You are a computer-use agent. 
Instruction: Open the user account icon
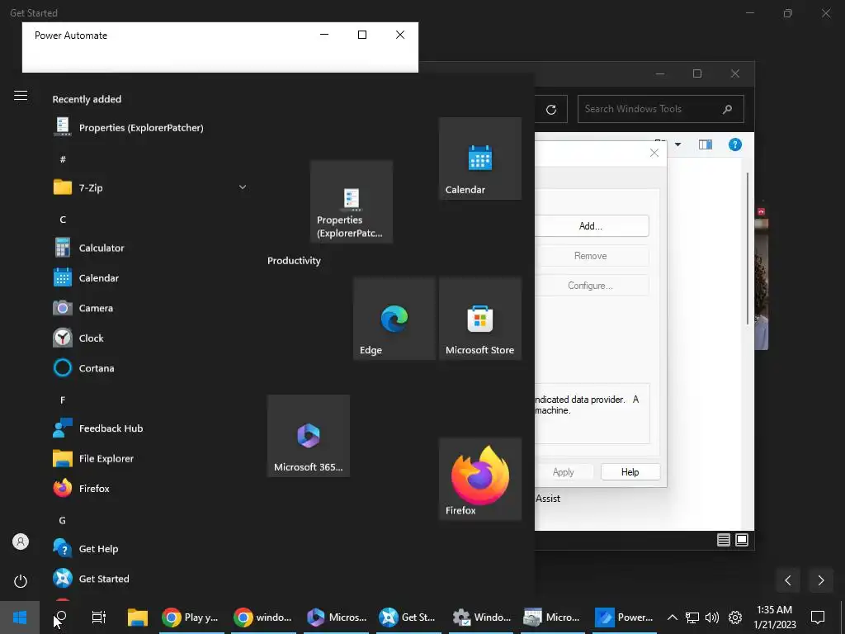coord(21,542)
